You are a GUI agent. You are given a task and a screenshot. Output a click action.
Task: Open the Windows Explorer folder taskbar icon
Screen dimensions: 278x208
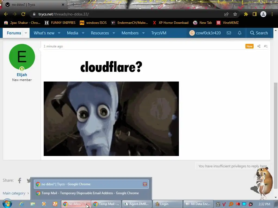click(33, 204)
